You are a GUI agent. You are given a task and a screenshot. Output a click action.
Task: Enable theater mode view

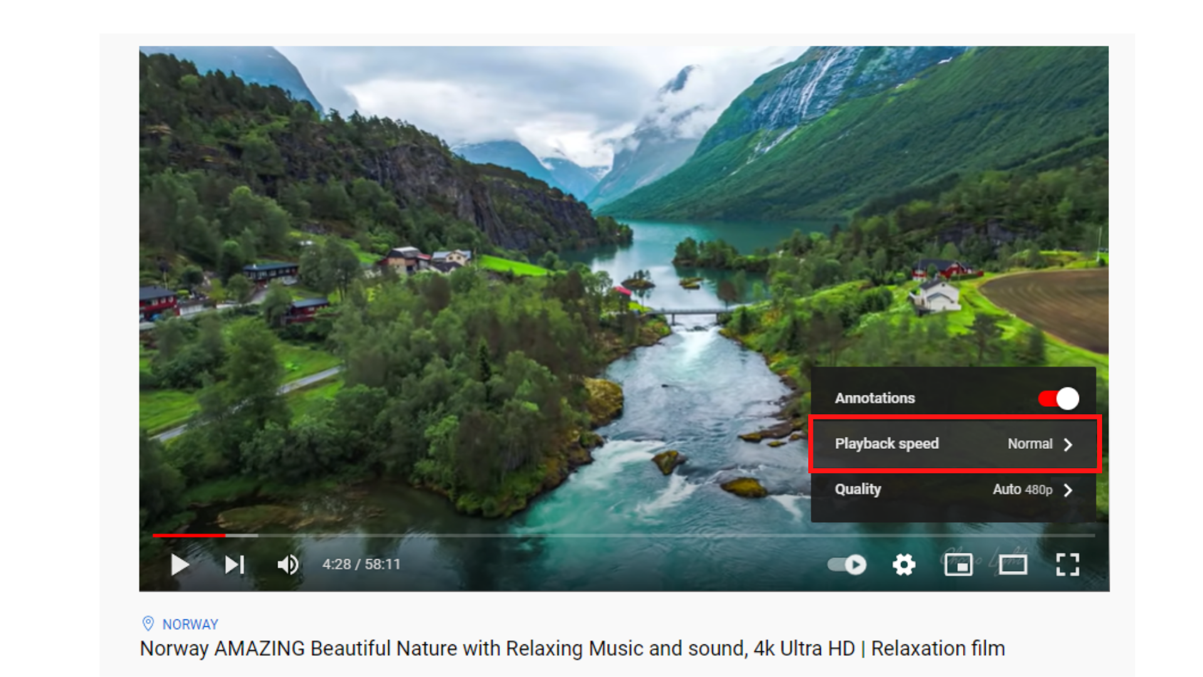pyautogui.click(x=1013, y=565)
